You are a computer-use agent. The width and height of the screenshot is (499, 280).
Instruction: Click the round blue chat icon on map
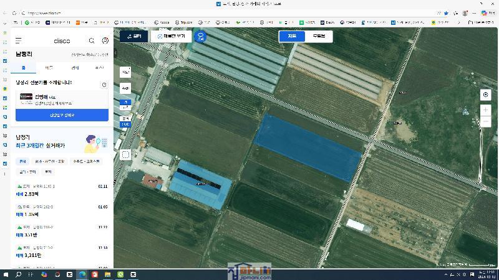(x=200, y=37)
